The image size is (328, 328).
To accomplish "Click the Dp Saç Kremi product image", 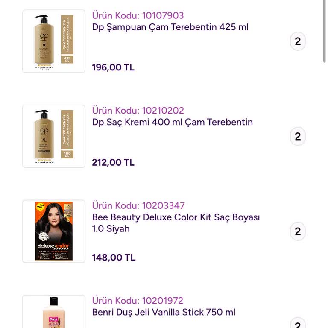I will [x=54, y=136].
